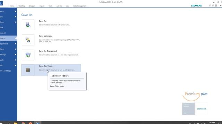Expand the Share submenu arrow
The height and width of the screenshot is (124, 222).
click(x=15, y=49)
